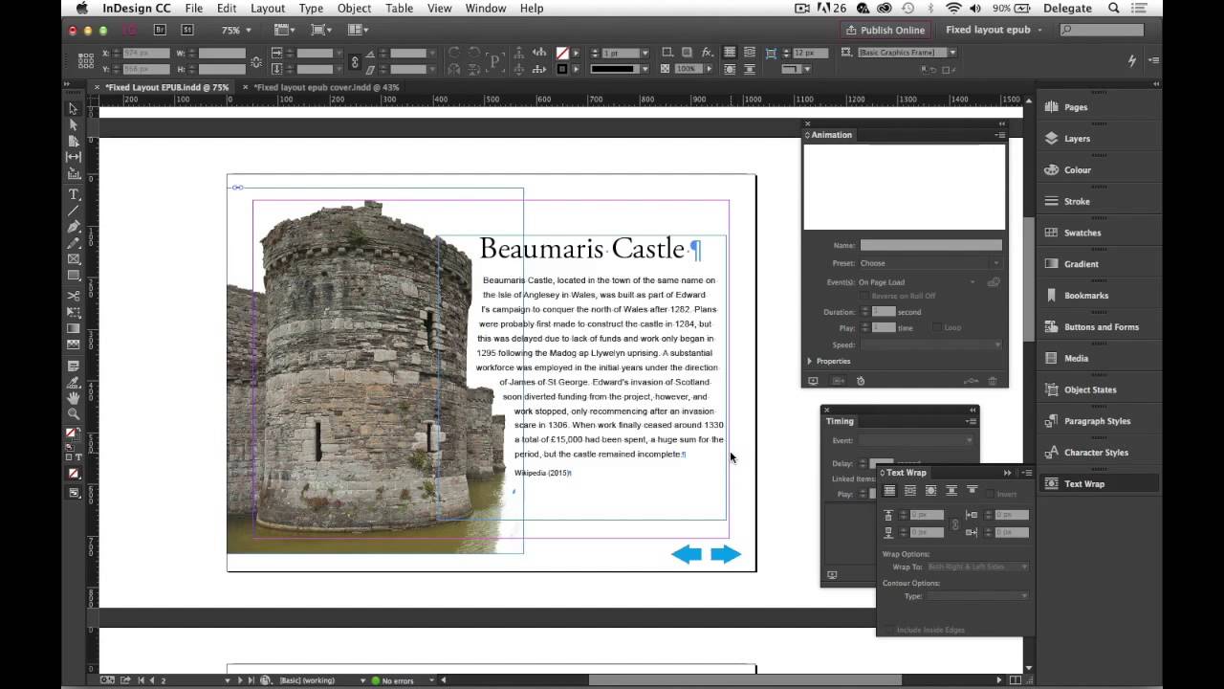Select the Type tool

(x=74, y=194)
